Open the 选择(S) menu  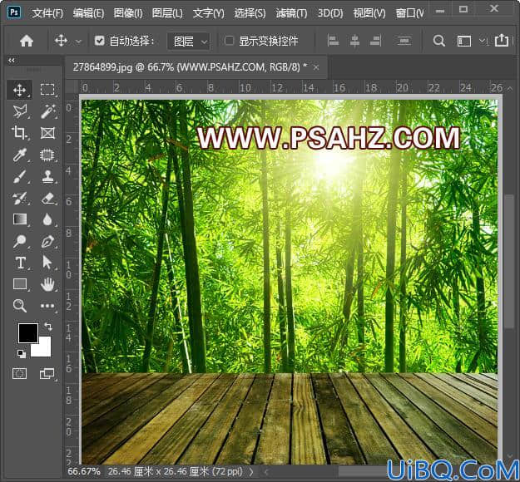[250, 13]
